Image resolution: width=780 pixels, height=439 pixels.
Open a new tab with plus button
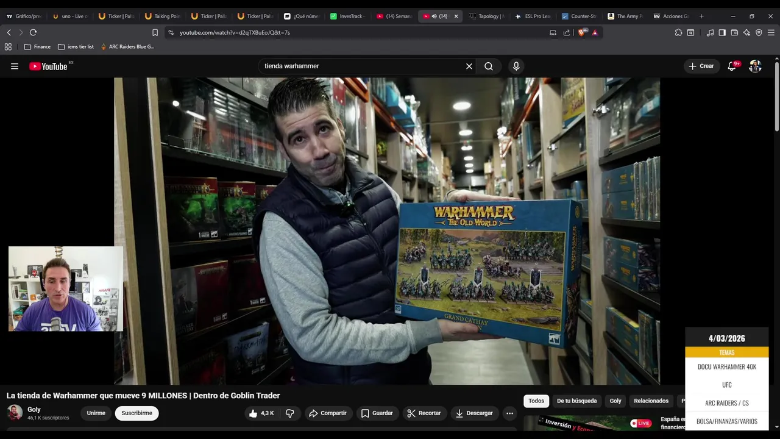701,16
